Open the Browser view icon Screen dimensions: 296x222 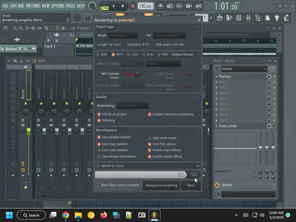(258, 18)
